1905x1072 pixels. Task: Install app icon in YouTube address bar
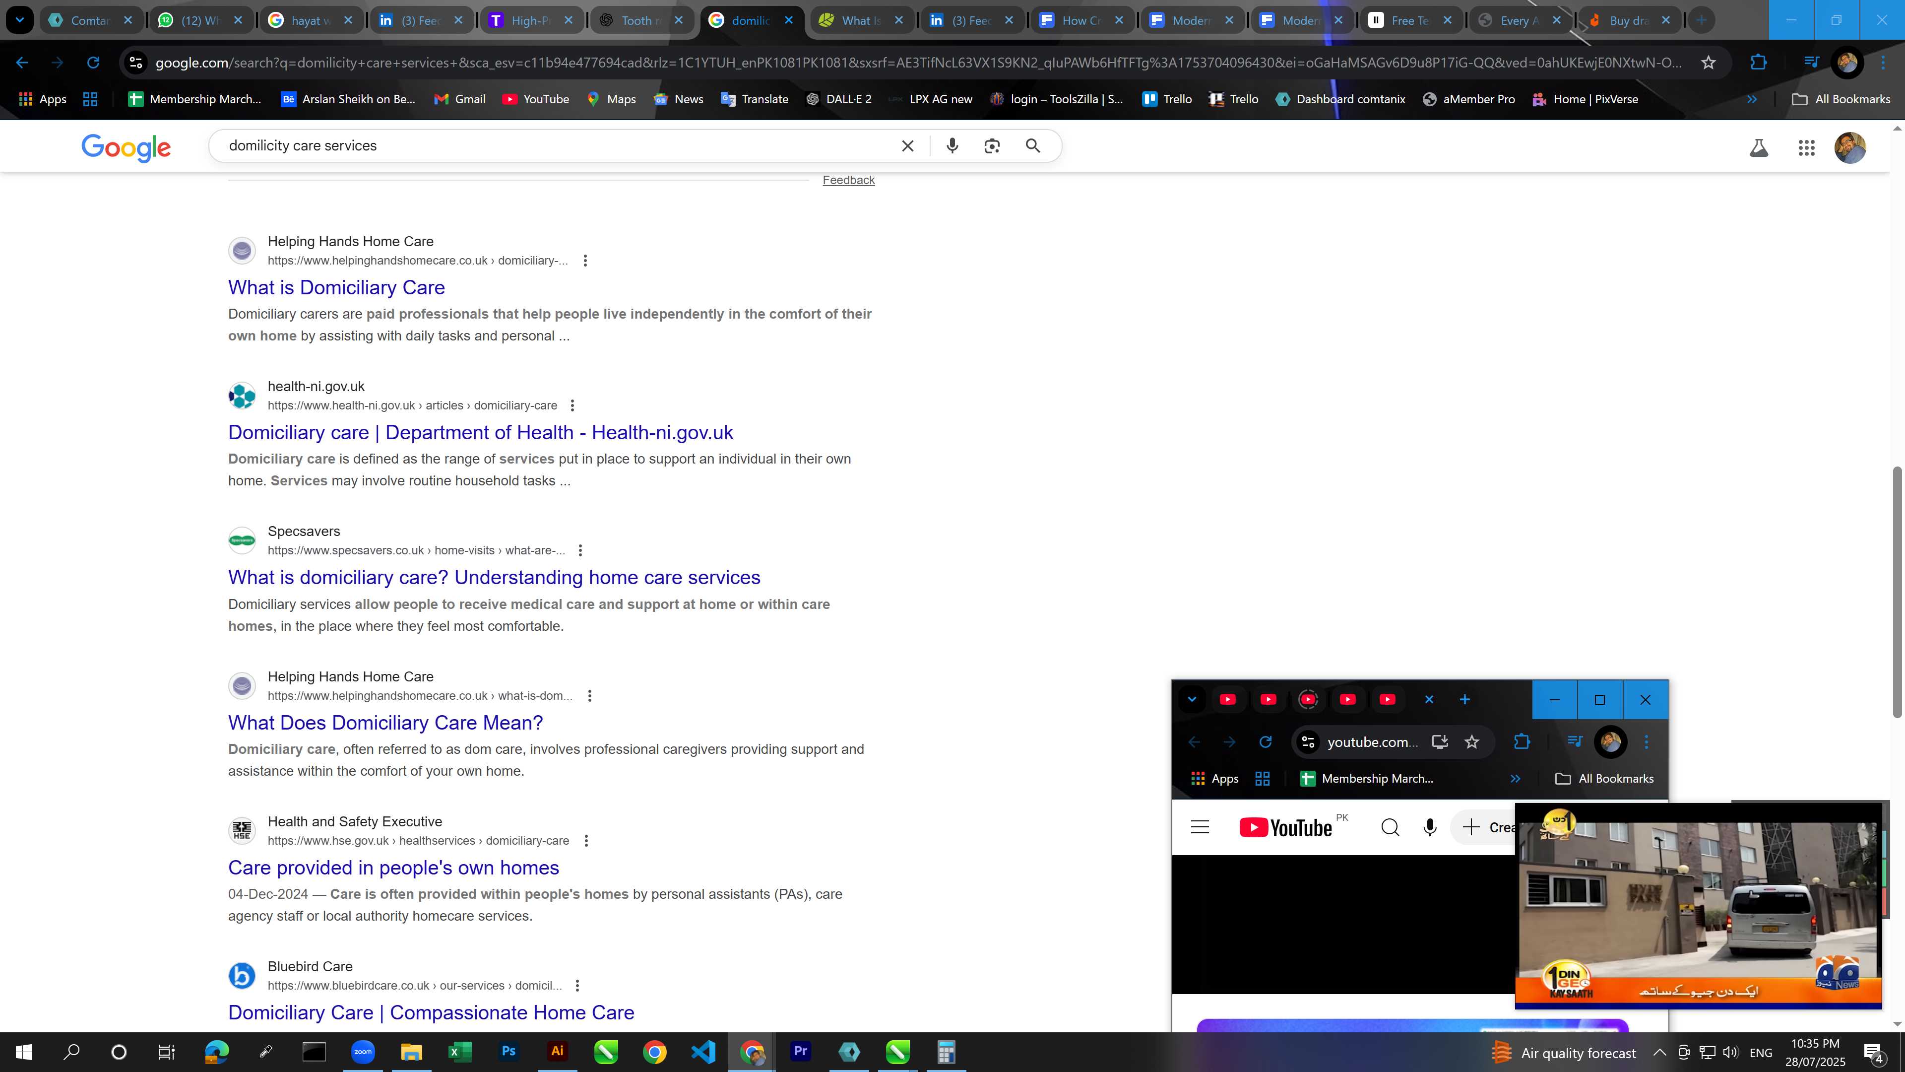click(1439, 742)
